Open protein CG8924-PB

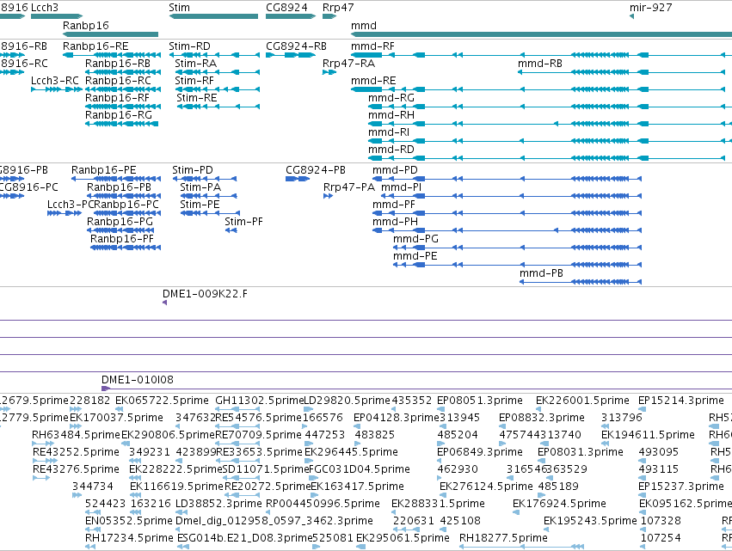316,170
